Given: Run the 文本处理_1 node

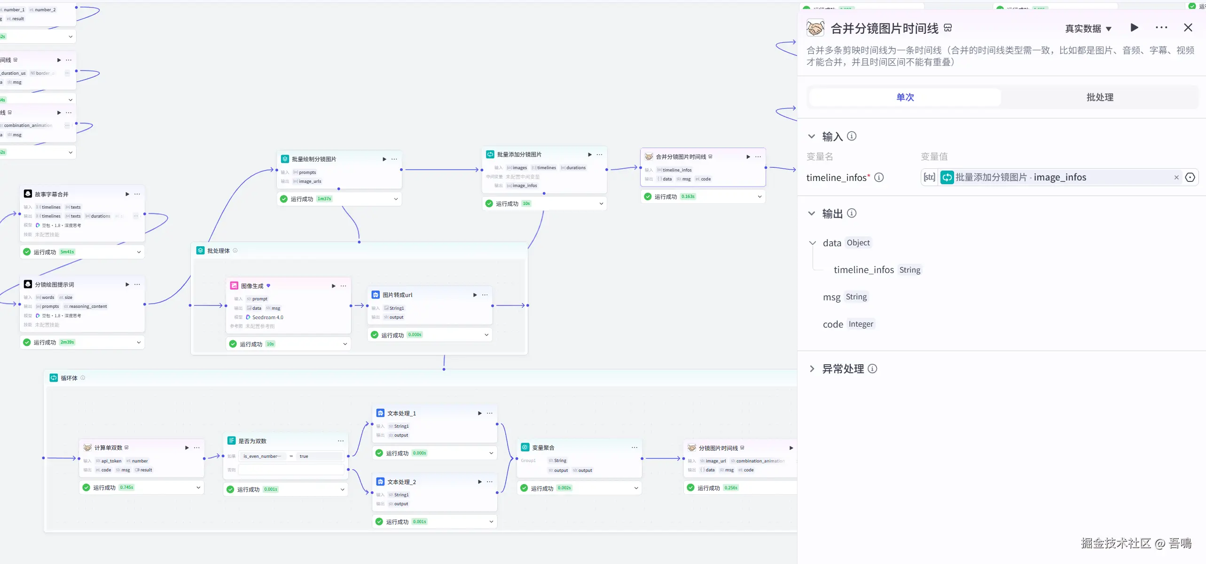Looking at the screenshot, I should click(479, 413).
